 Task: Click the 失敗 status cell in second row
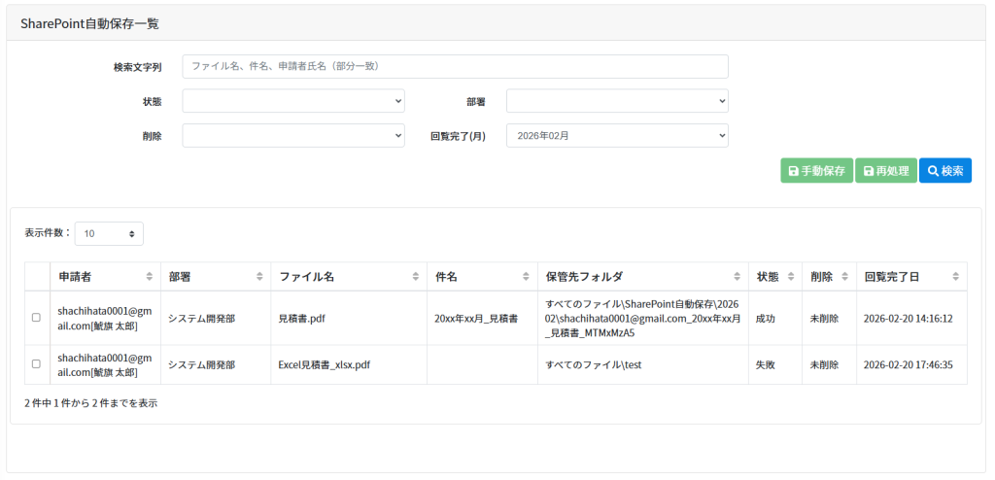(x=766, y=365)
